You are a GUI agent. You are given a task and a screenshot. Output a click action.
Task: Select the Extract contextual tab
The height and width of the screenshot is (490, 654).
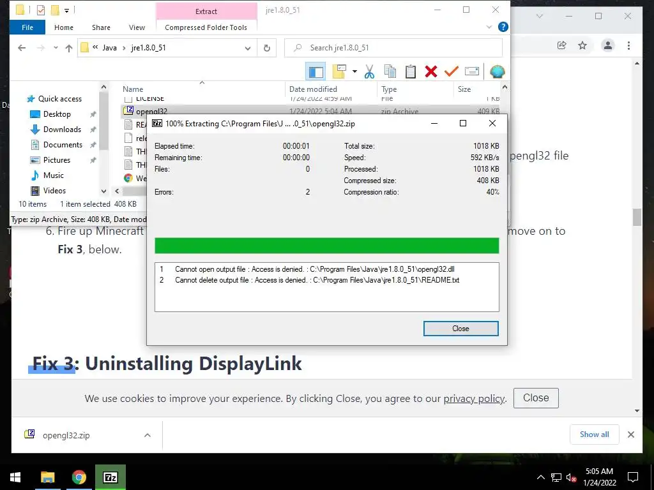(206, 11)
